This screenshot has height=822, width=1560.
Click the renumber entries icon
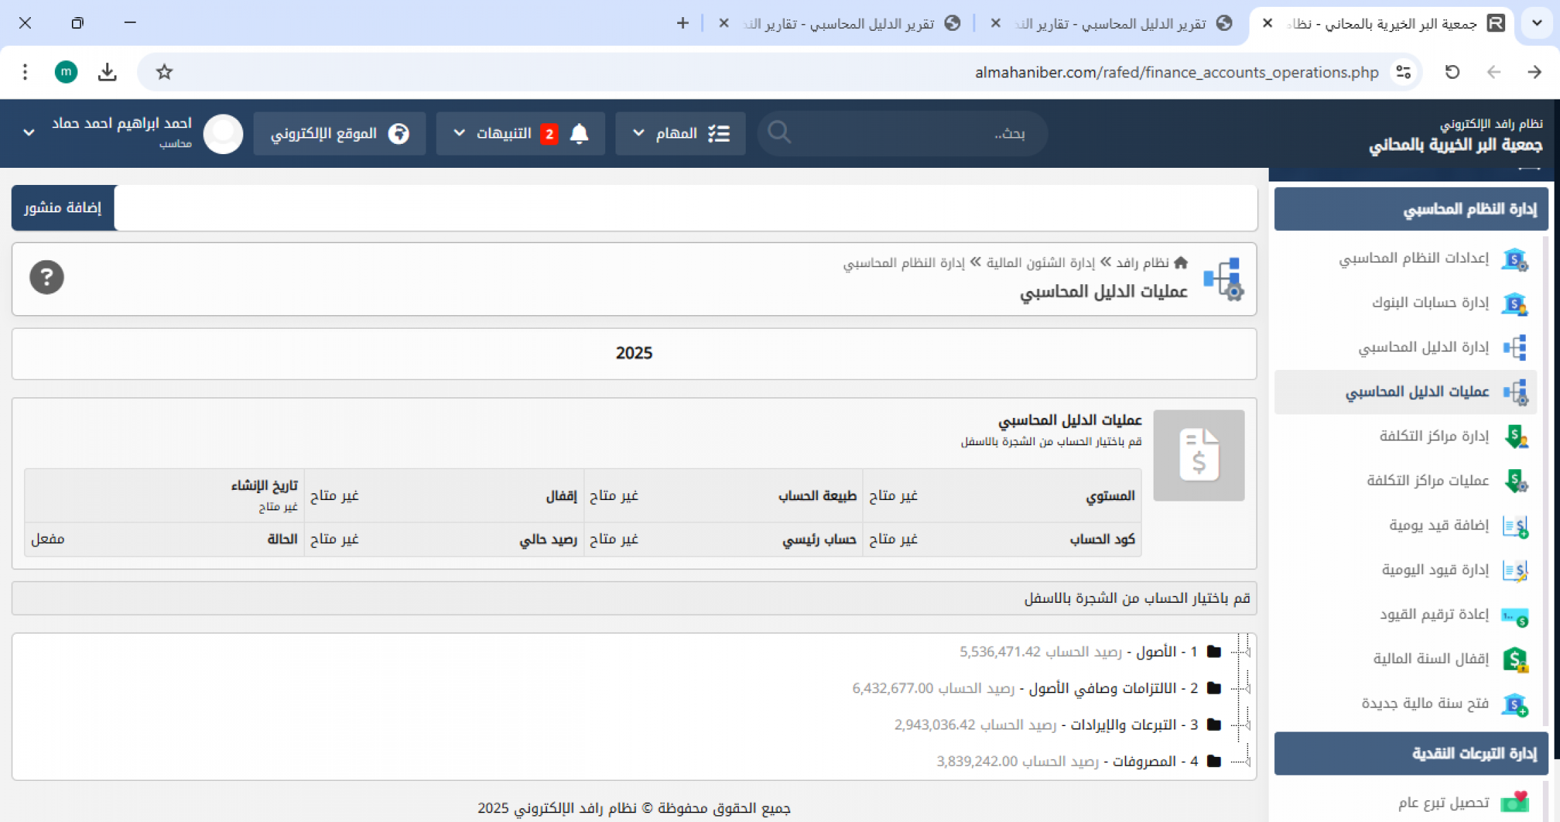click(1515, 615)
